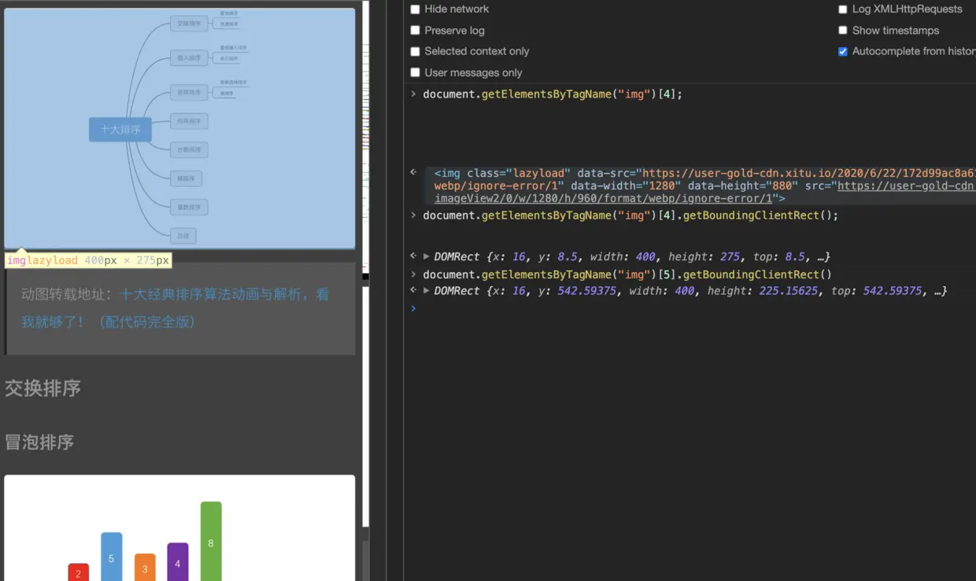Click the 十大排序 root node in mind map
976x581 pixels.
pos(120,130)
